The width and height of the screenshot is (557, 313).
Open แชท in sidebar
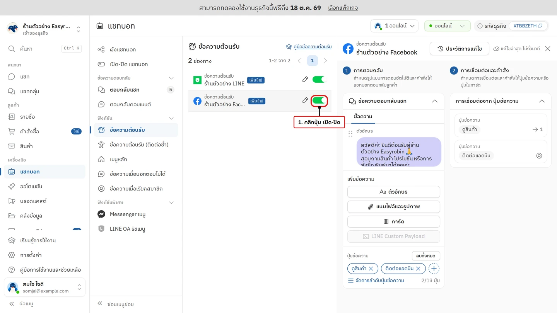coord(44,77)
